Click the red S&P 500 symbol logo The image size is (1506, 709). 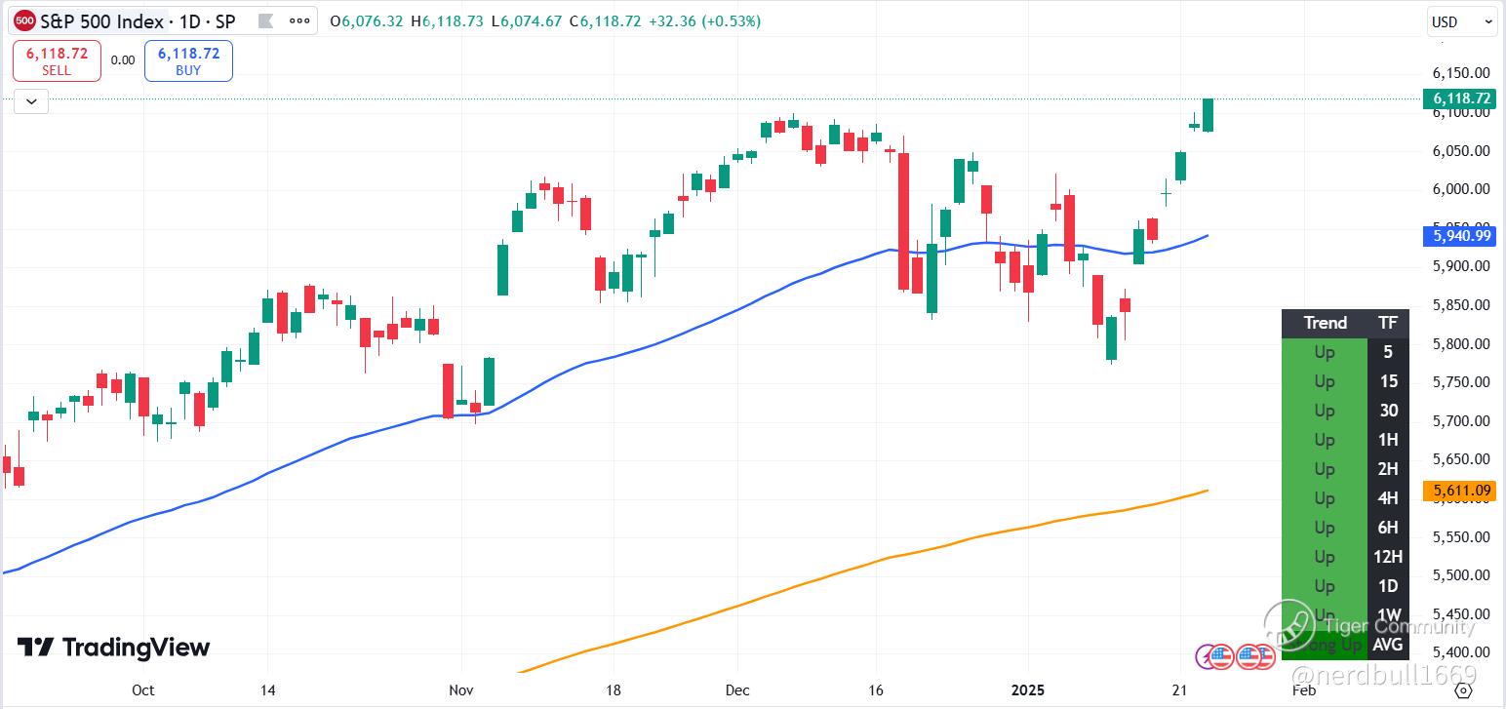[x=26, y=21]
